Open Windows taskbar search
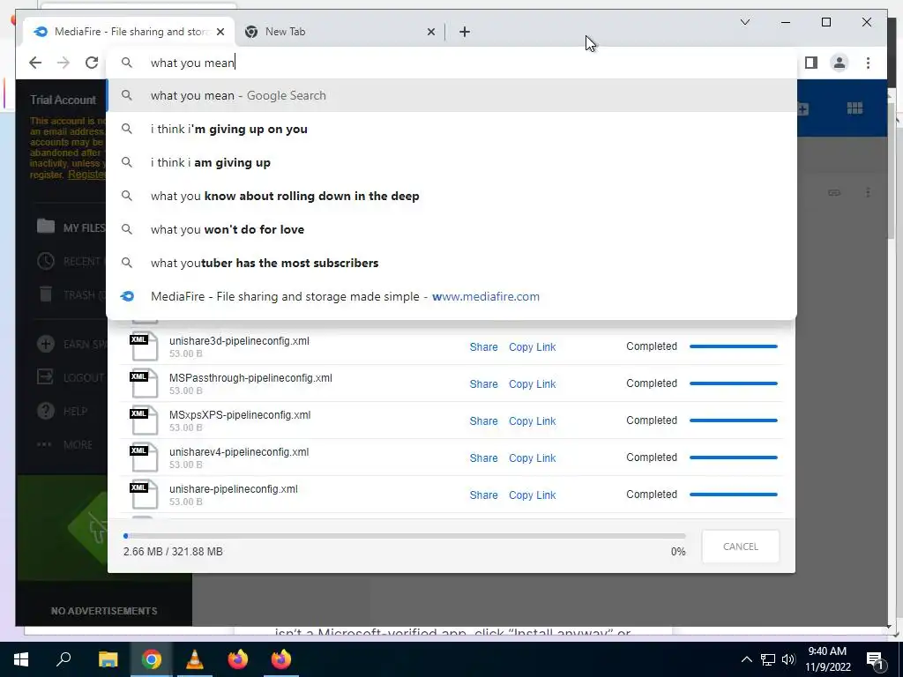Viewport: 903px width, 677px height. pos(63,659)
